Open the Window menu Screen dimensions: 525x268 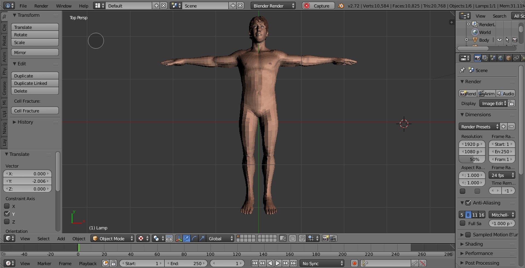pyautogui.click(x=64, y=6)
